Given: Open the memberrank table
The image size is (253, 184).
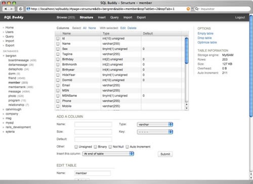Looking at the screenshot, I should point(17,87).
